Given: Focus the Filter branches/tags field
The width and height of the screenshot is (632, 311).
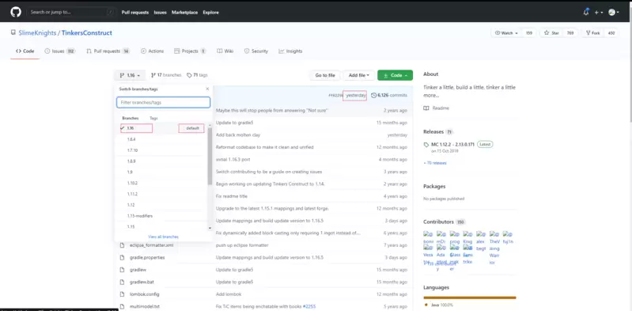Looking at the screenshot, I should (x=163, y=102).
